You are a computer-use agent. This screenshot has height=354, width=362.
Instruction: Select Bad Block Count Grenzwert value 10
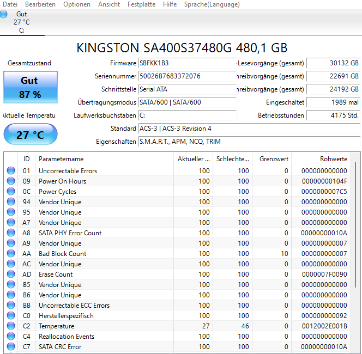pos(285,254)
